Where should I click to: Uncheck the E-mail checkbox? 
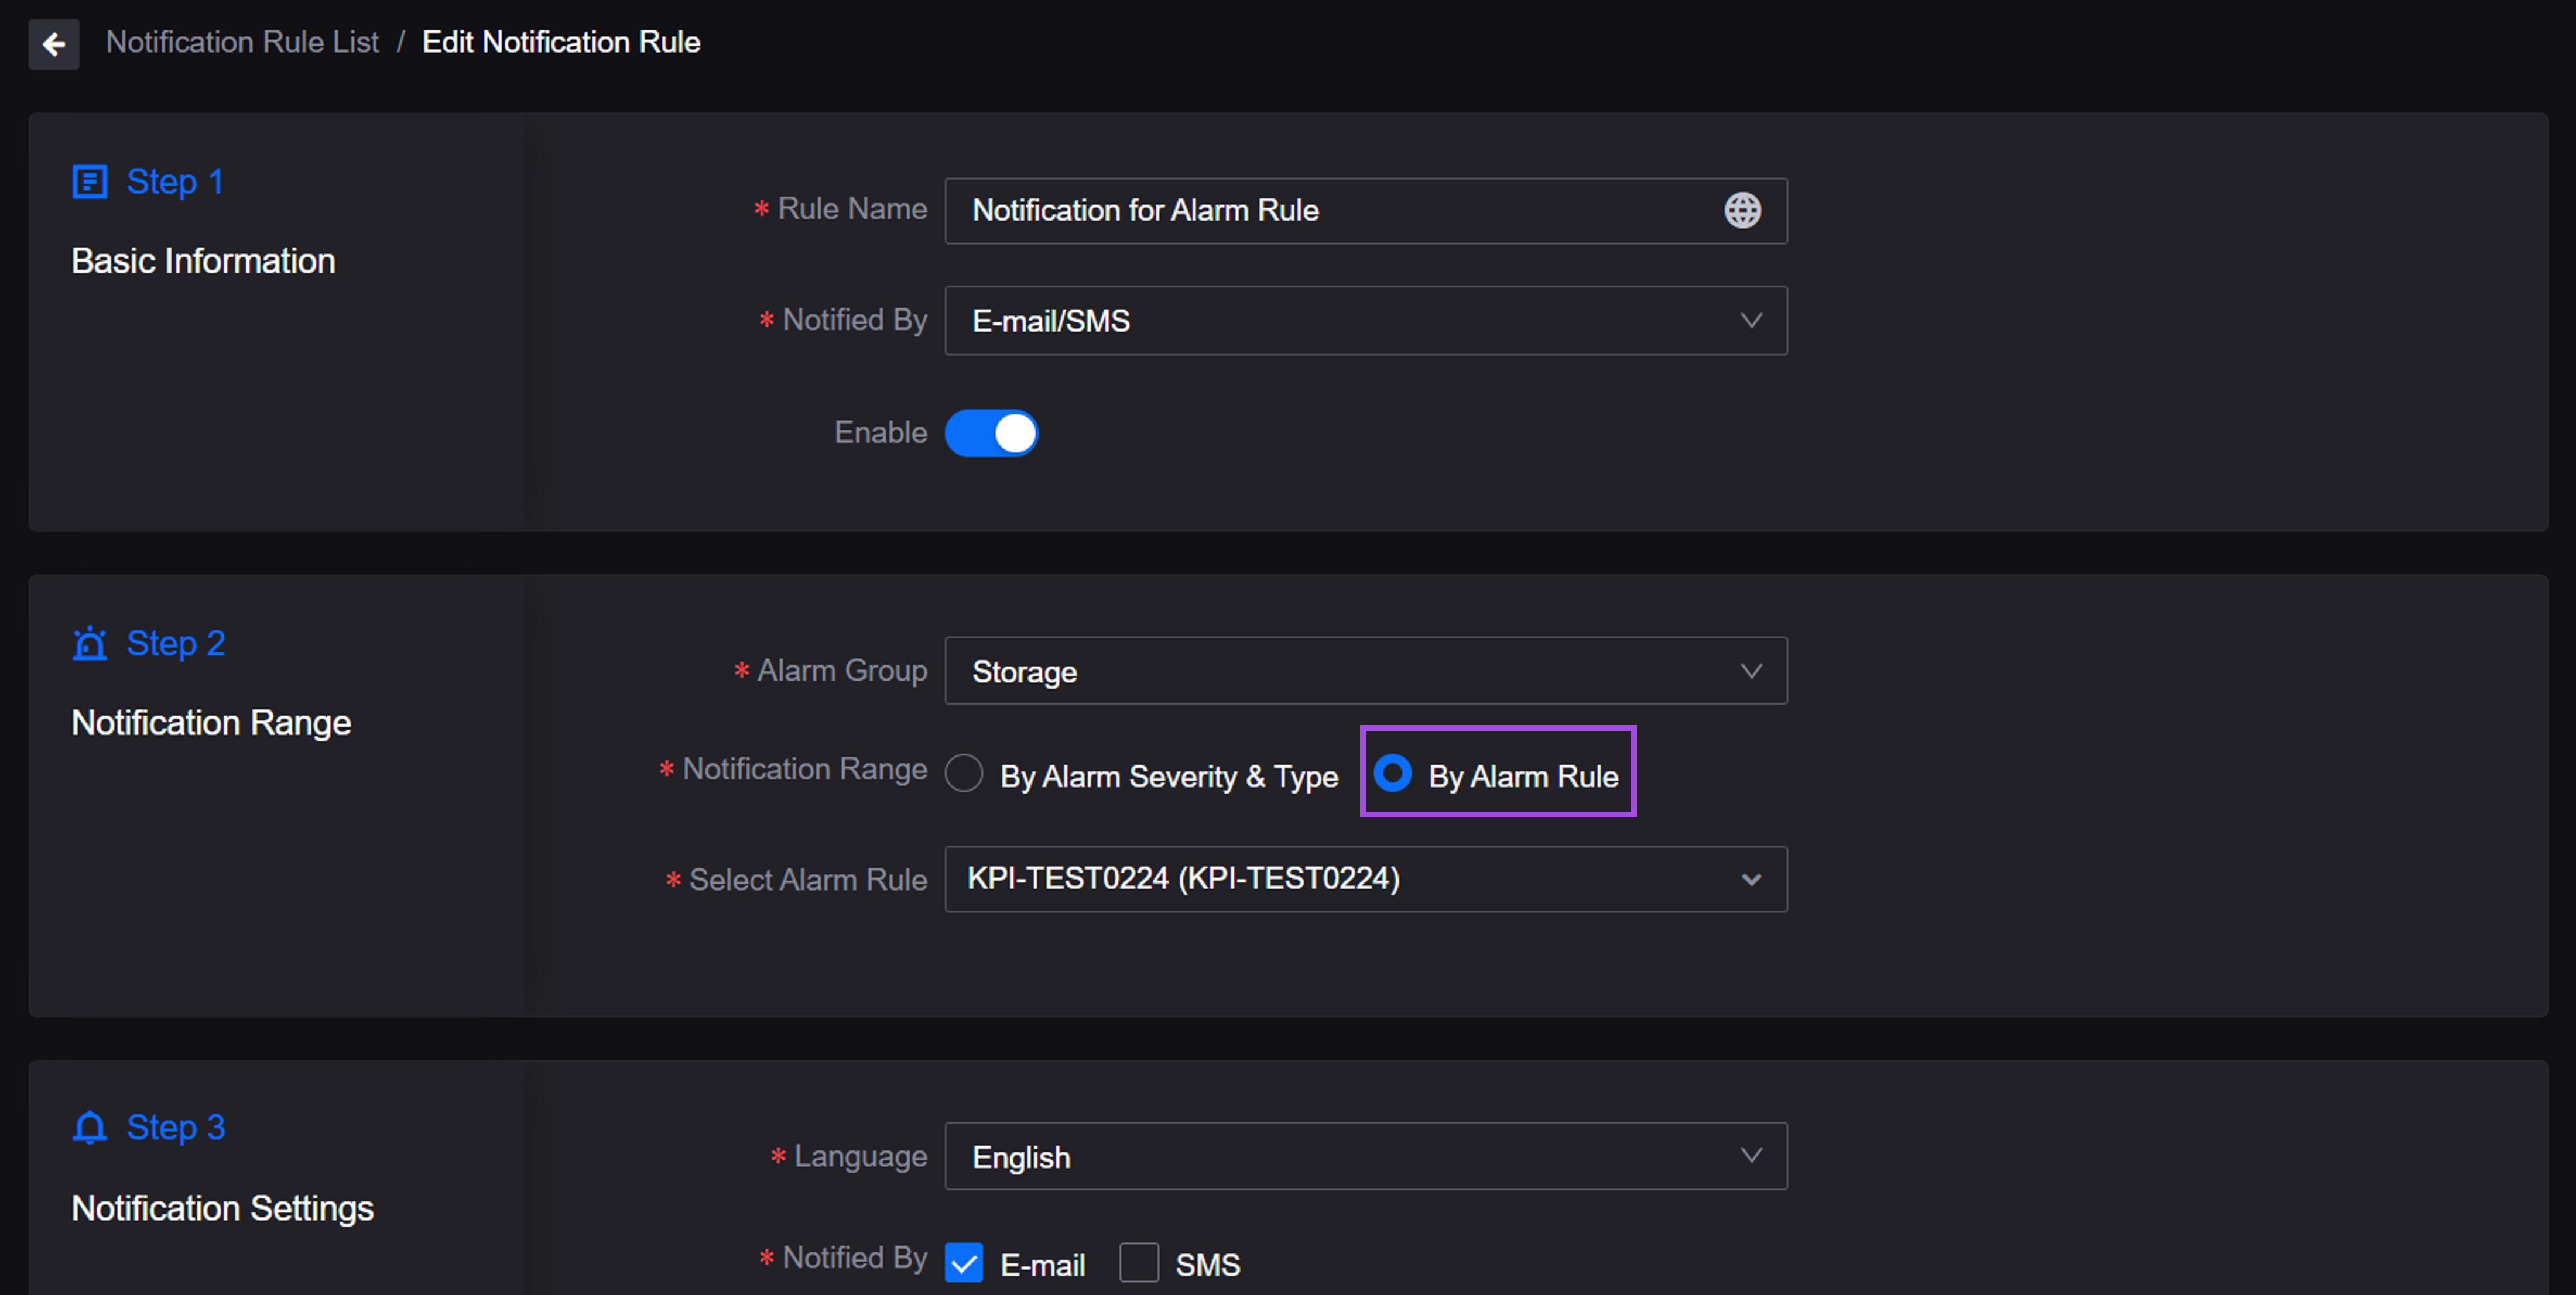coord(964,1263)
